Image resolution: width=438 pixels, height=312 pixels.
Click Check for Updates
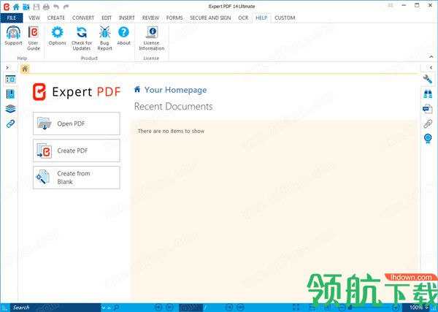click(82, 38)
